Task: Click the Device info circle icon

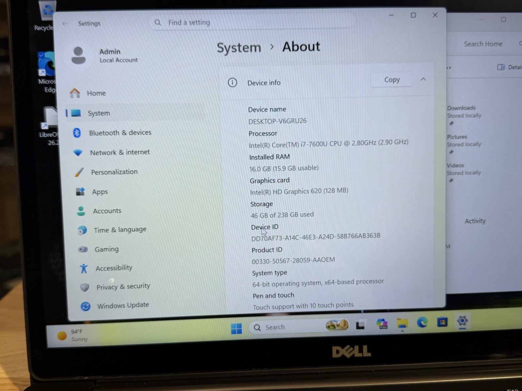Action: click(232, 82)
